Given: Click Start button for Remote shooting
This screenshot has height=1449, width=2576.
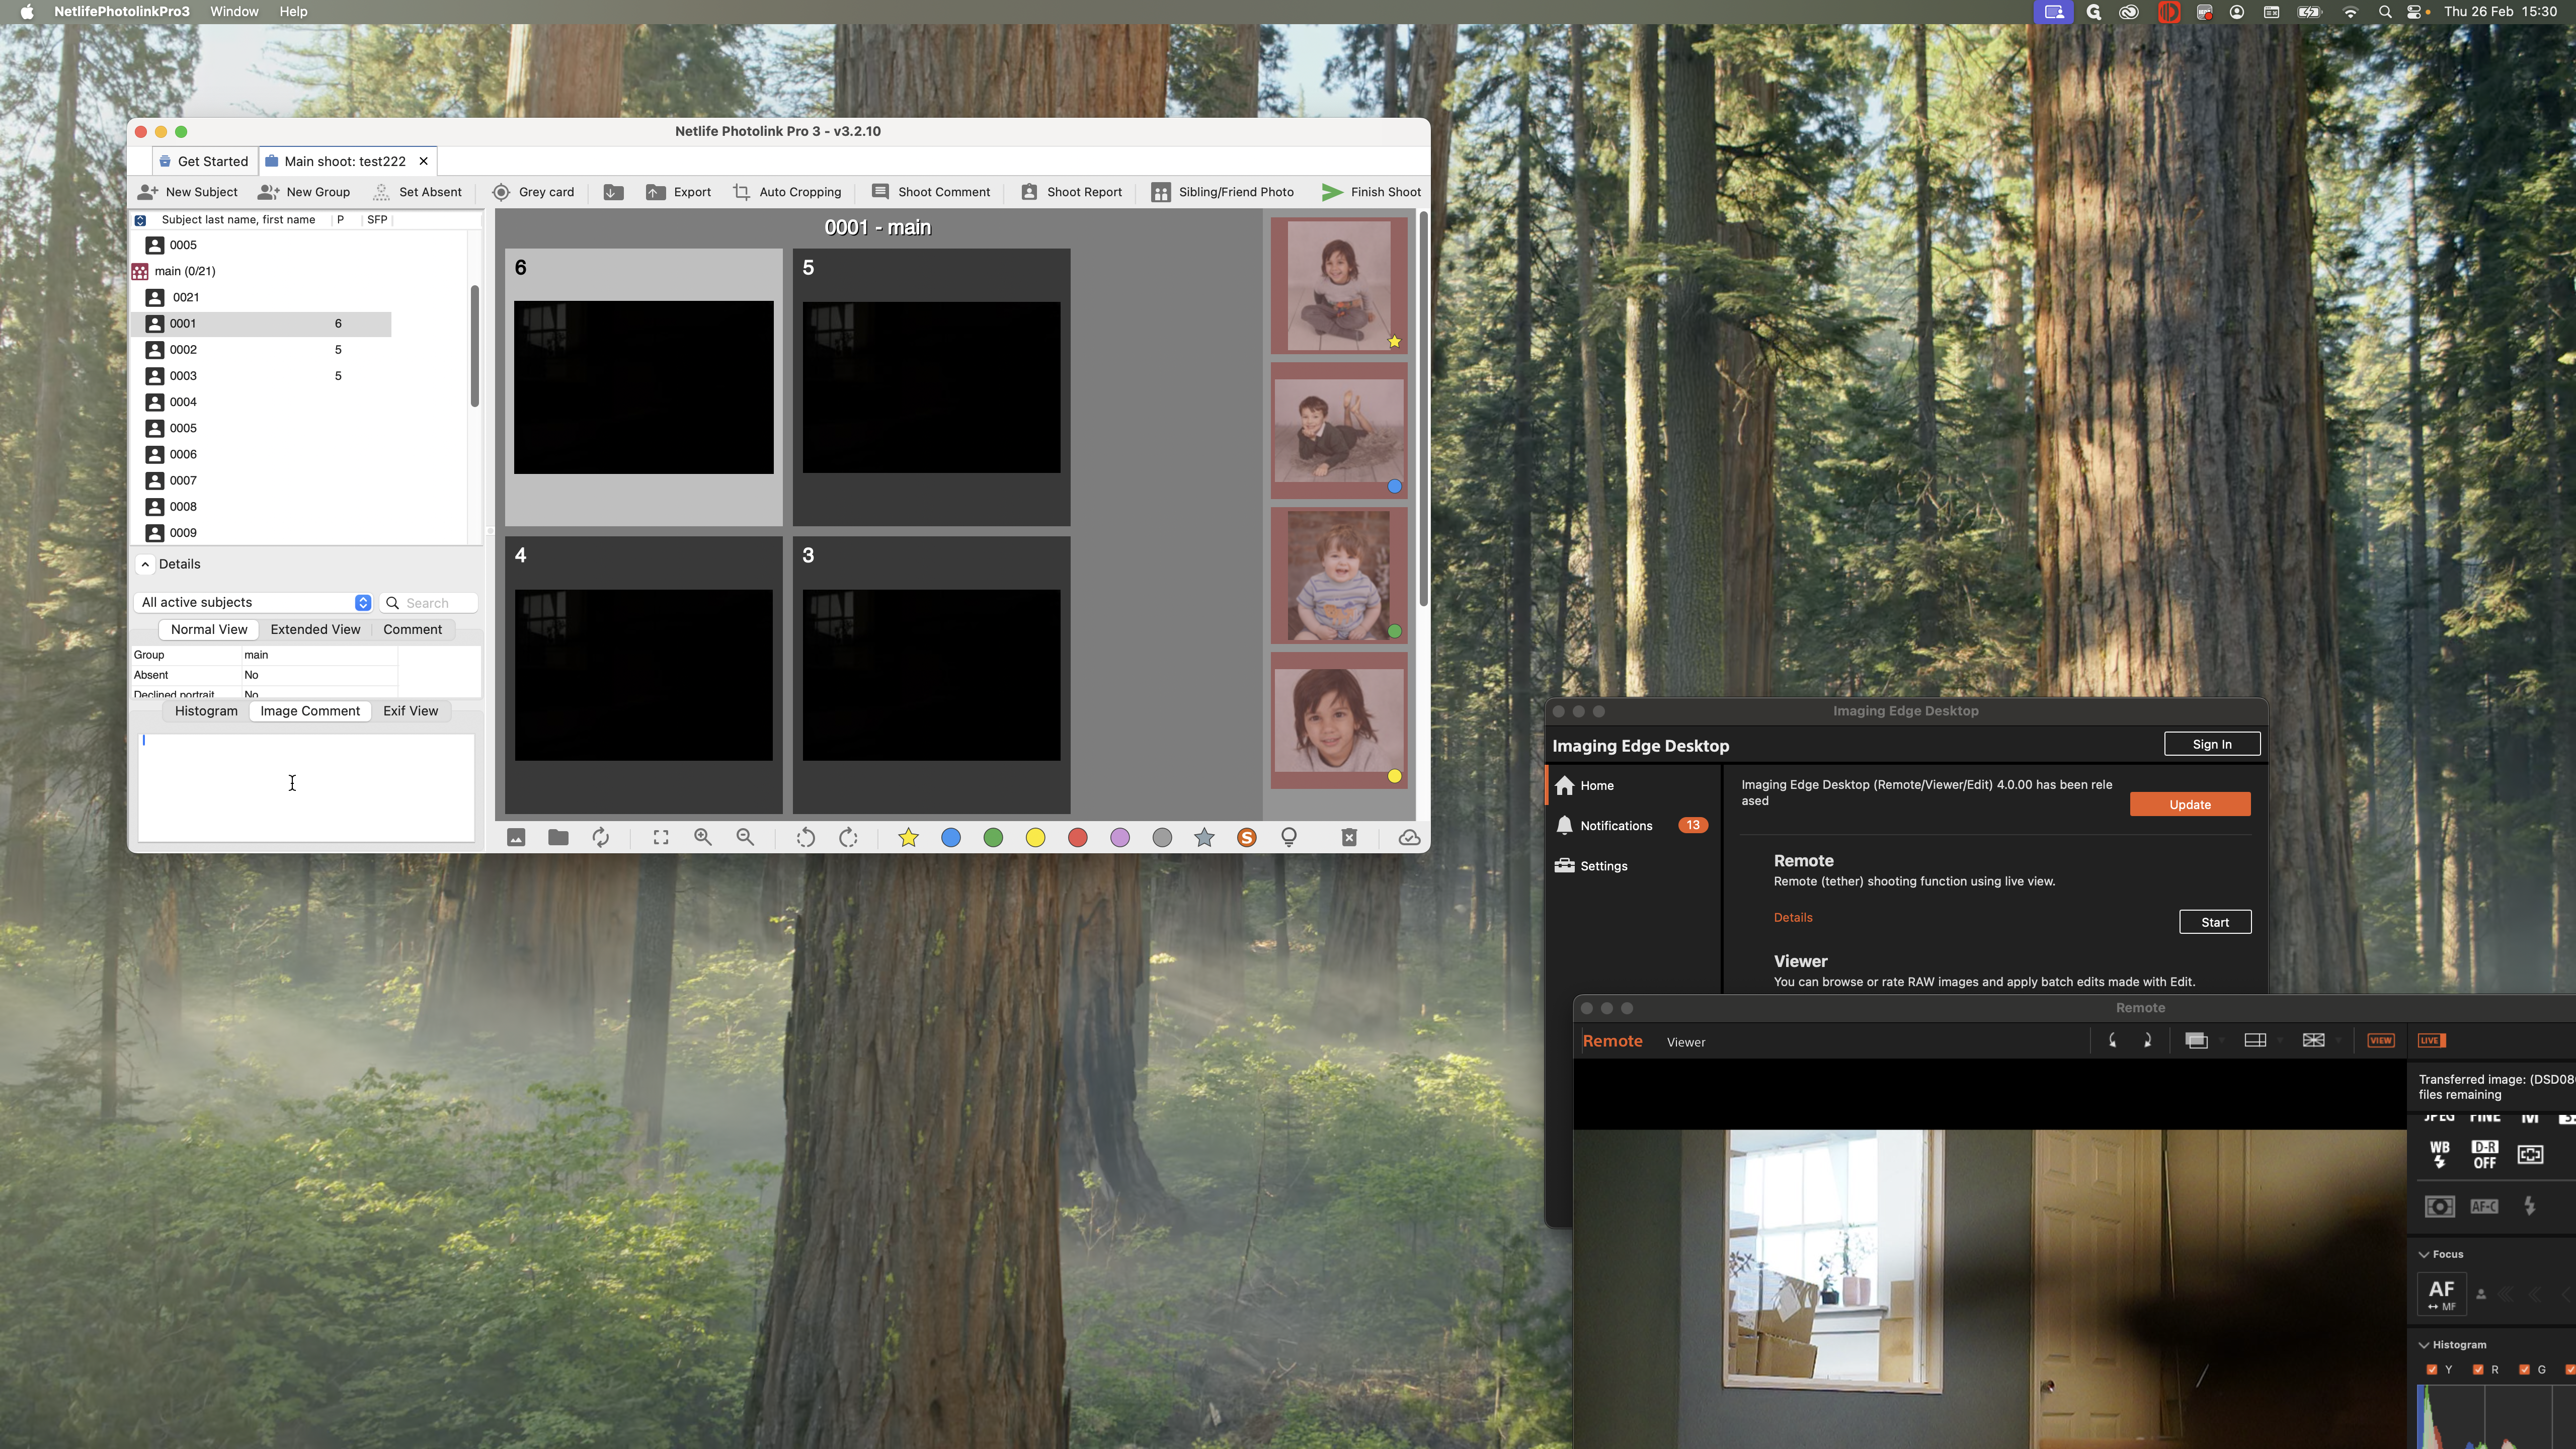Looking at the screenshot, I should 2214,922.
